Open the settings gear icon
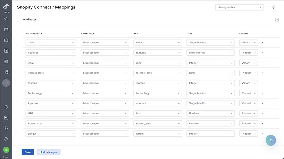Image resolution: width=284 pixels, height=159 pixels. coord(6,129)
